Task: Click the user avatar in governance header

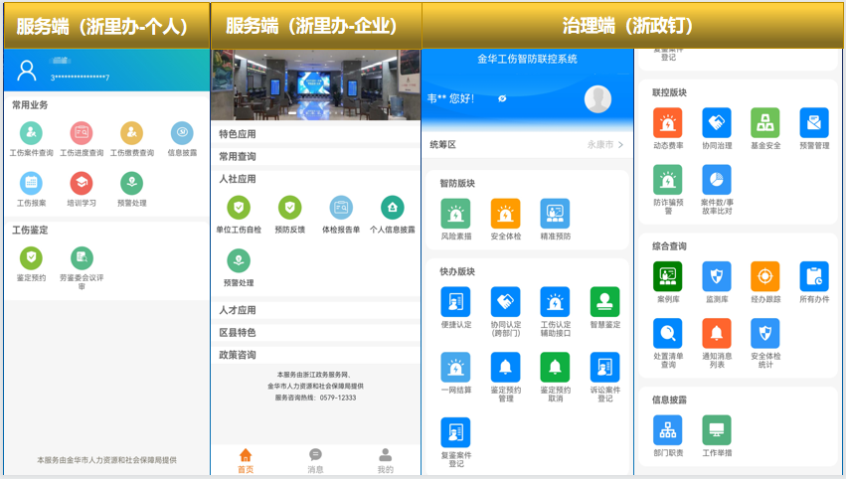Action: click(x=597, y=98)
